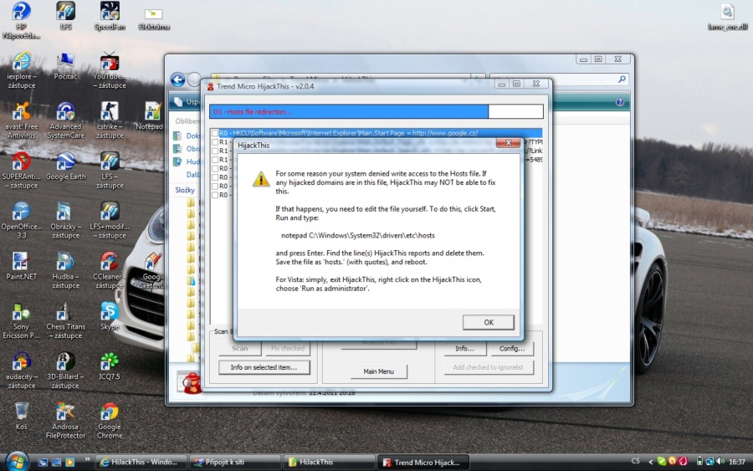Click Info on selected item button
This screenshot has width=753, height=471.
click(264, 367)
